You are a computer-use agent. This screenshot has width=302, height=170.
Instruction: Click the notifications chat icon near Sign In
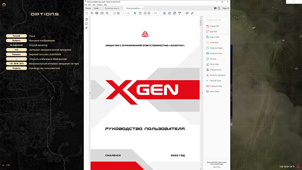click(x=215, y=8)
